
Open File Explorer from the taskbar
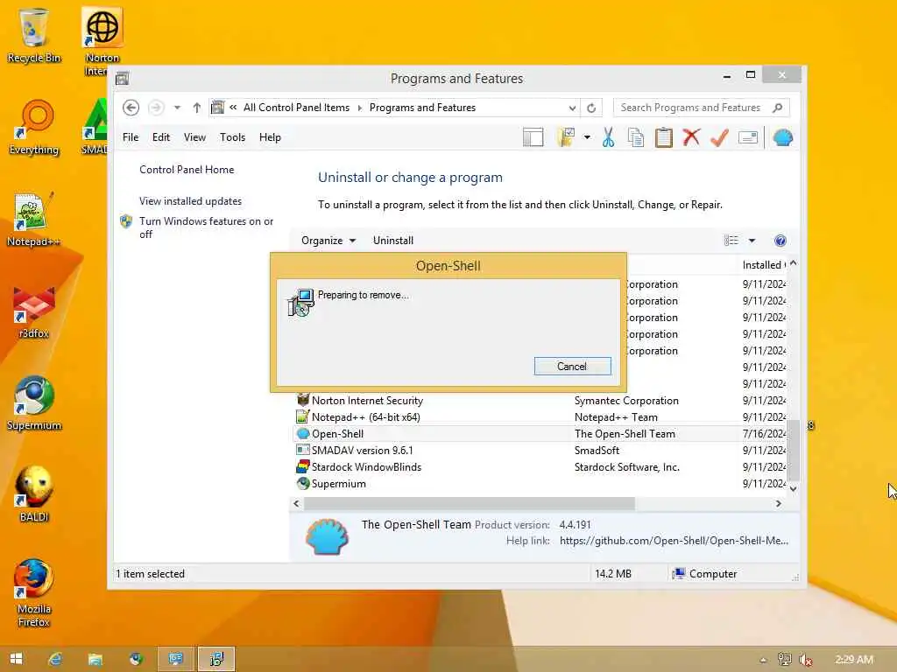click(x=95, y=659)
